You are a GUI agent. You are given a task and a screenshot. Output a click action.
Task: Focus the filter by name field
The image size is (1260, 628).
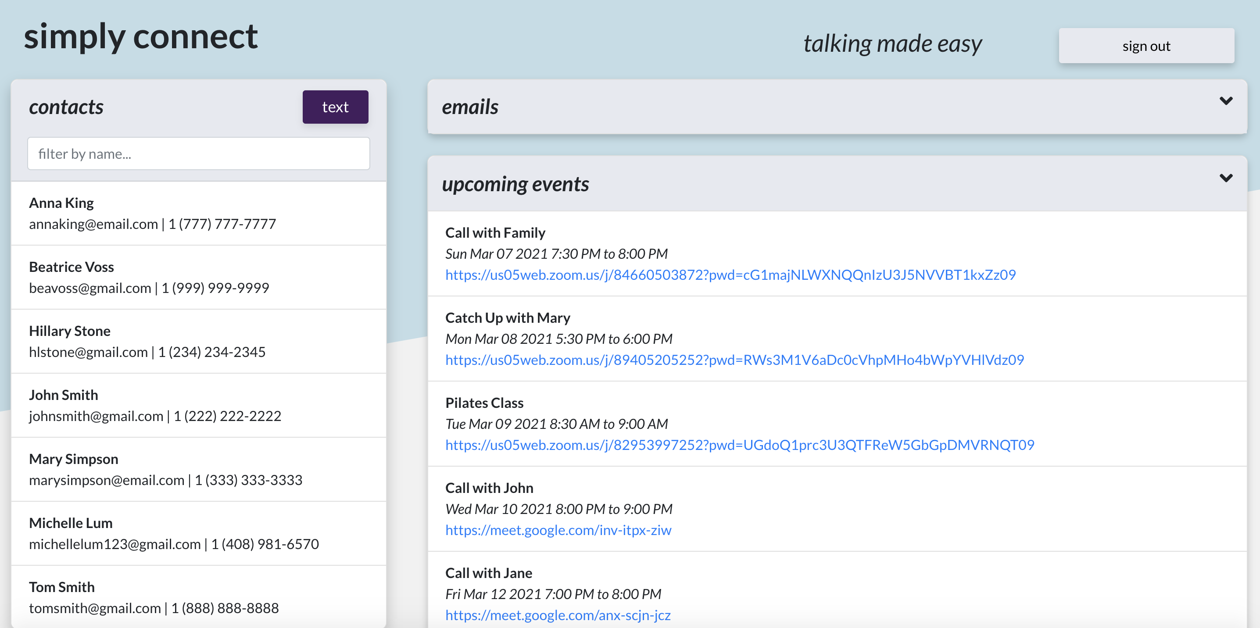coord(198,154)
